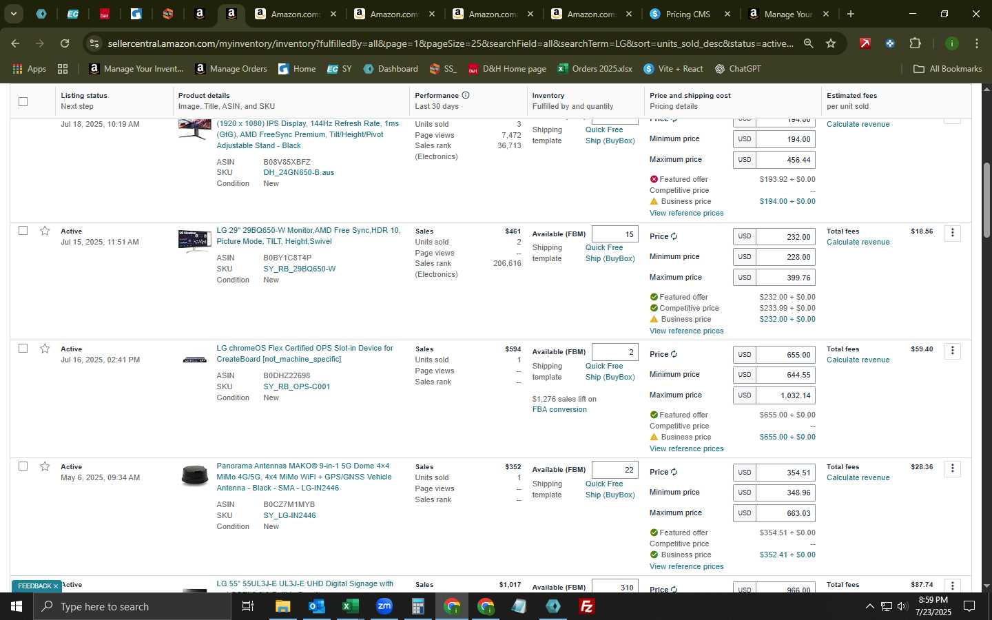Viewport: 992px width, 620px height.
Task: Edit the quantity field showing 15
Action: tap(614, 234)
